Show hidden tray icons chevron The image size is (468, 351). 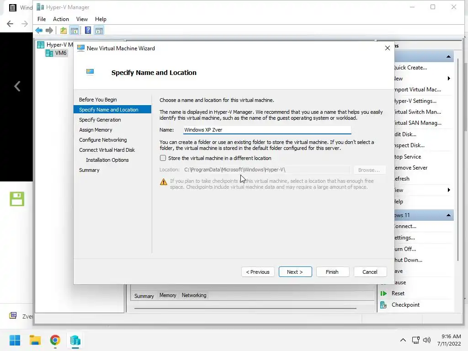(x=403, y=340)
